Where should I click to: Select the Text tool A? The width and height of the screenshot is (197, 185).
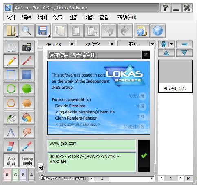pos(11,132)
